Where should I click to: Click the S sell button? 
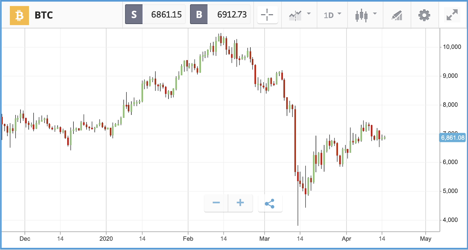pyautogui.click(x=134, y=14)
